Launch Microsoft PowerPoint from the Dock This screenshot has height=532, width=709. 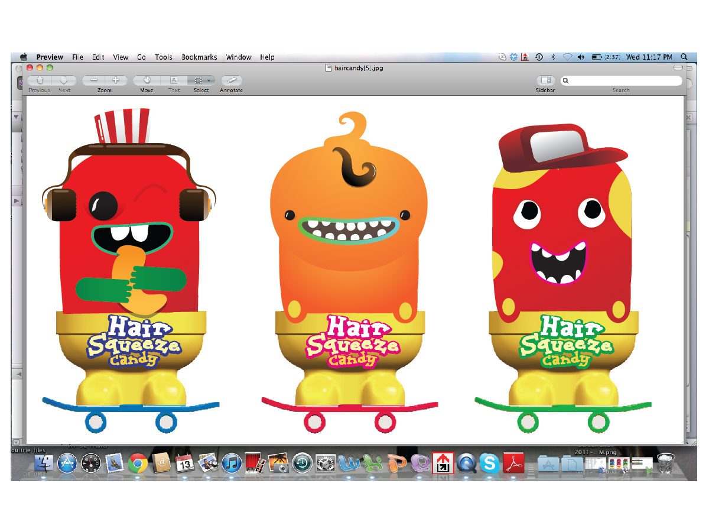point(396,463)
